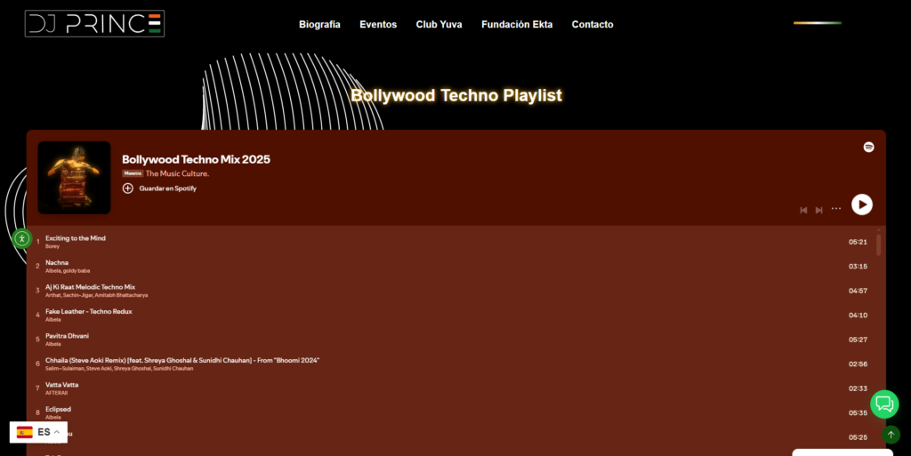911x456 pixels.
Task: Play track Chhaila (Steve Aoki Remix)
Action: coord(456,364)
